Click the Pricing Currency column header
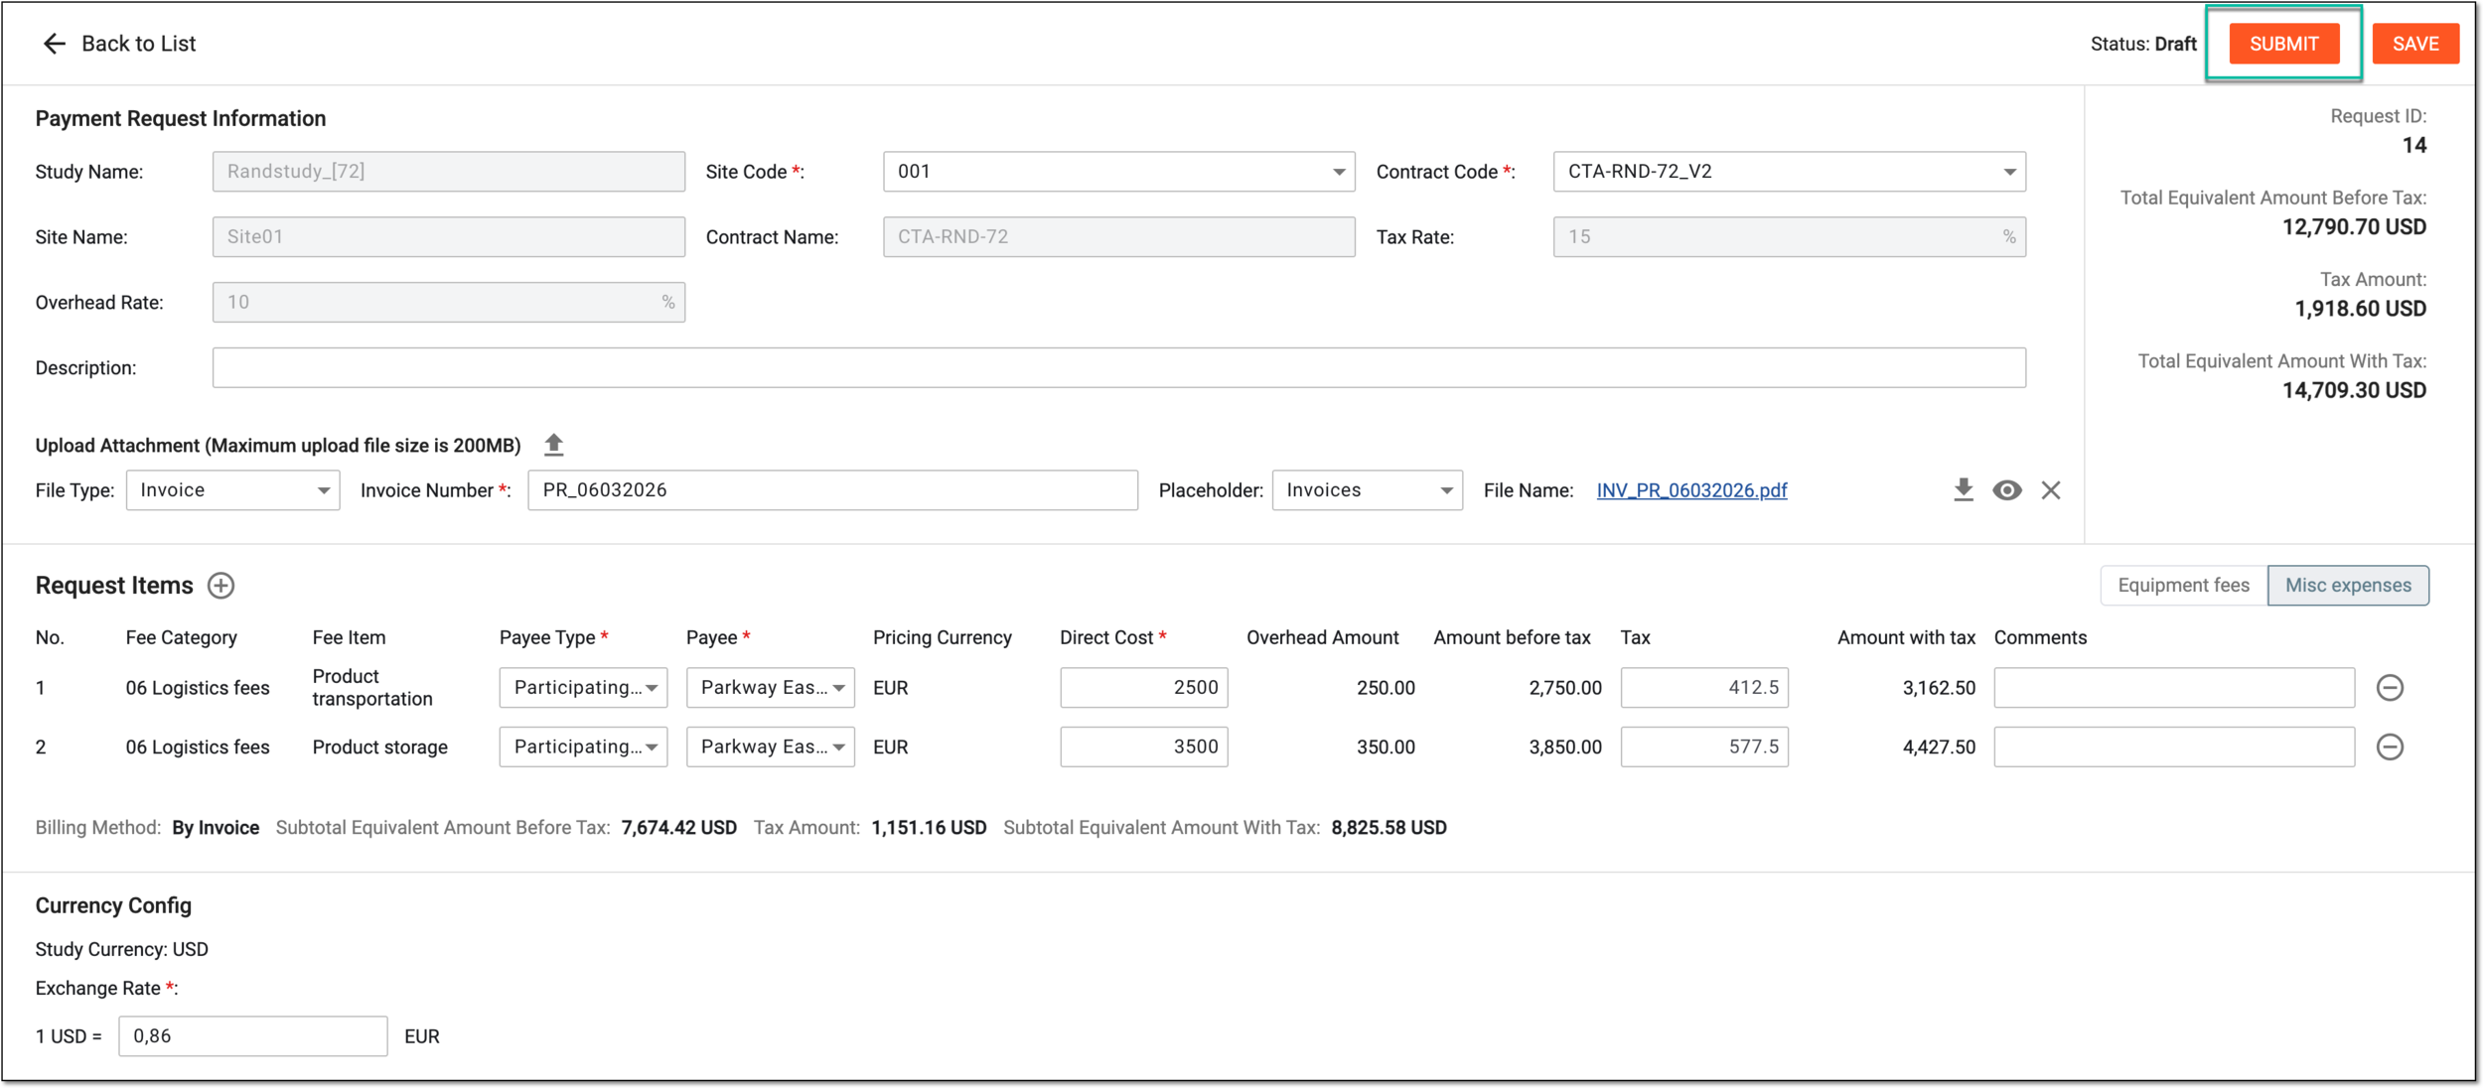Screen dimensions: 2483x1088 (943, 637)
